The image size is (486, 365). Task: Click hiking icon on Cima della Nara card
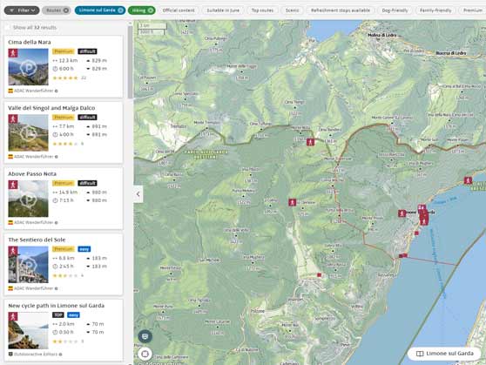(13, 53)
